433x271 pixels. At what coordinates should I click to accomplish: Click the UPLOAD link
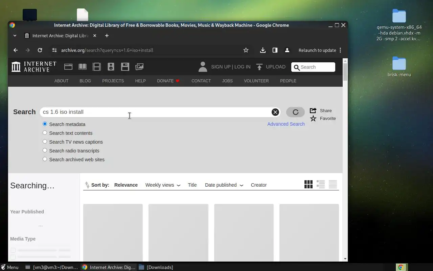pyautogui.click(x=276, y=67)
